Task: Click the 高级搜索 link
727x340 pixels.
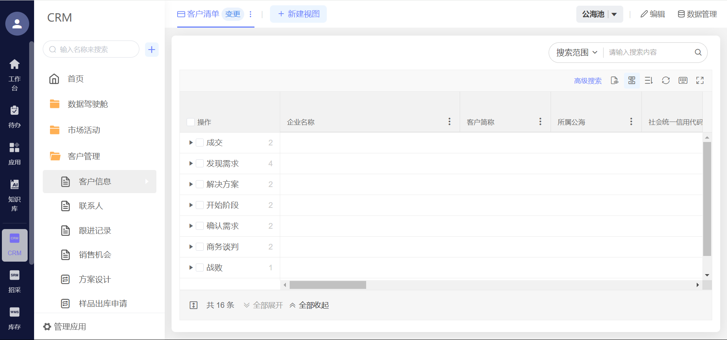Action: click(588, 81)
